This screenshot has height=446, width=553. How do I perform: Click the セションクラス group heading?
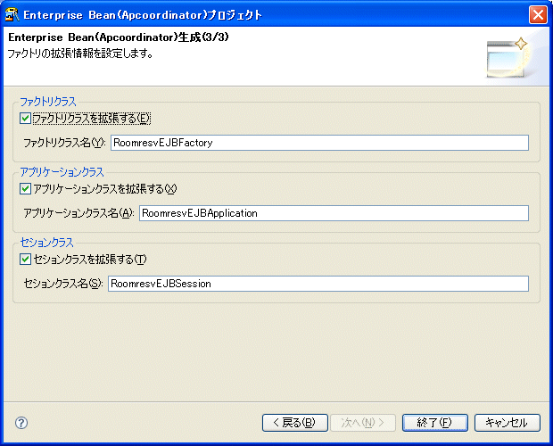pos(47,243)
